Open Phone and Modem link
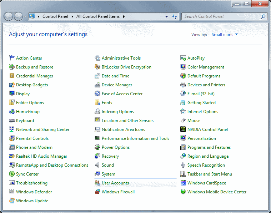Viewport: 271px width, 213px height. [x=34, y=147]
